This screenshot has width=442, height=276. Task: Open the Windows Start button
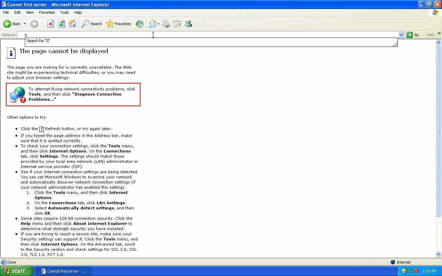(17, 271)
